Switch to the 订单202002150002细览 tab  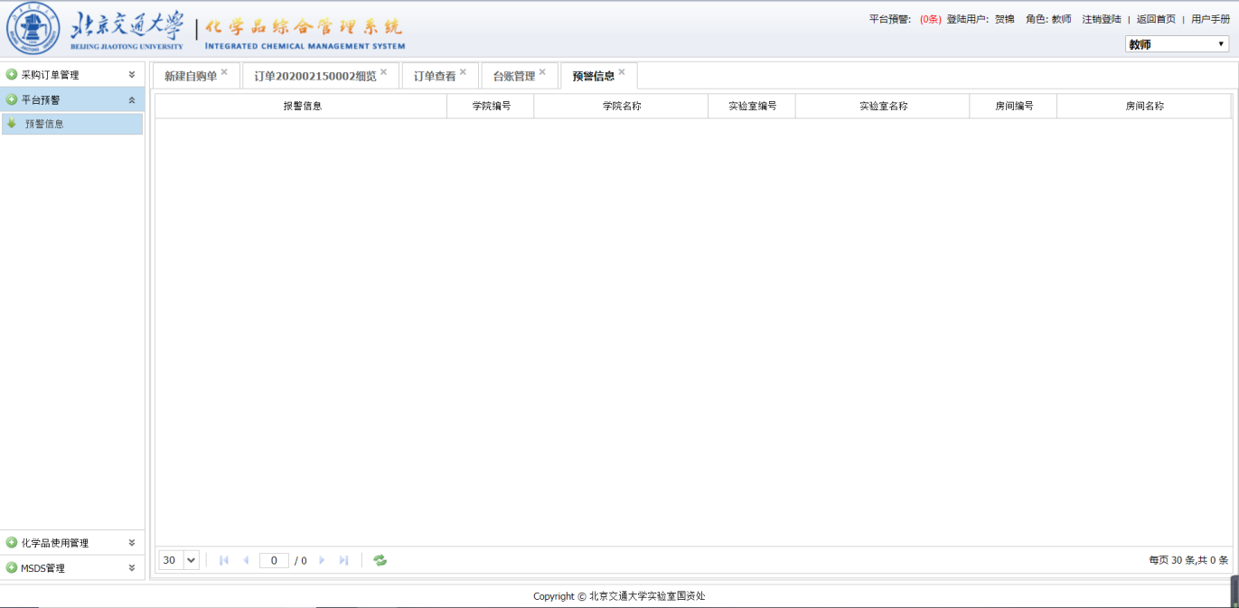pos(314,77)
